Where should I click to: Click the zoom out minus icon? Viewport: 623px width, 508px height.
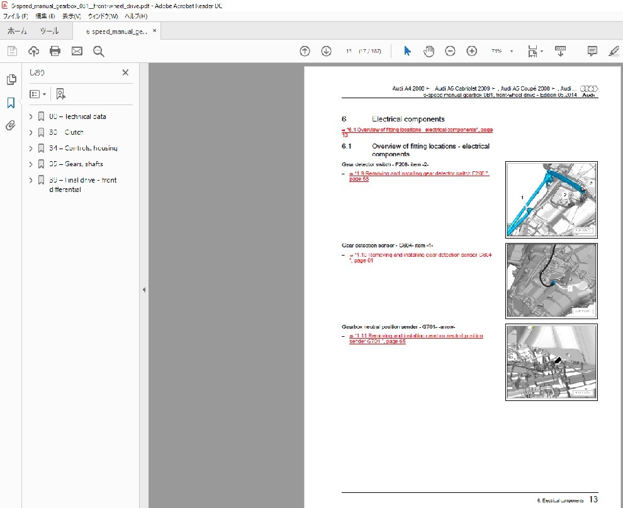pos(450,52)
